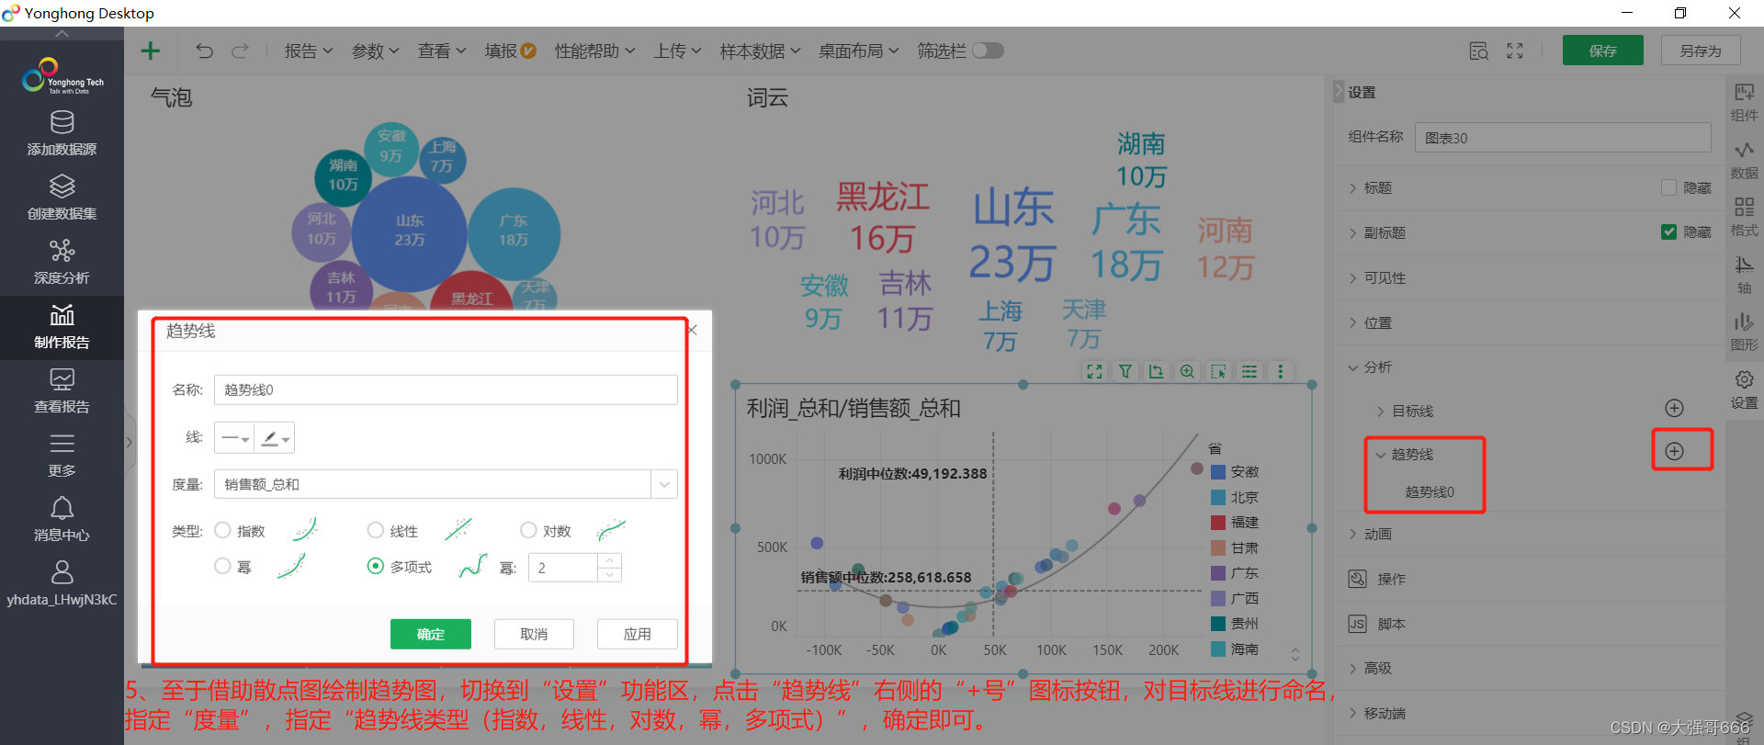Image resolution: width=1764 pixels, height=745 pixels.
Task: Toggle the 筛选栏 switch
Action: point(988,51)
